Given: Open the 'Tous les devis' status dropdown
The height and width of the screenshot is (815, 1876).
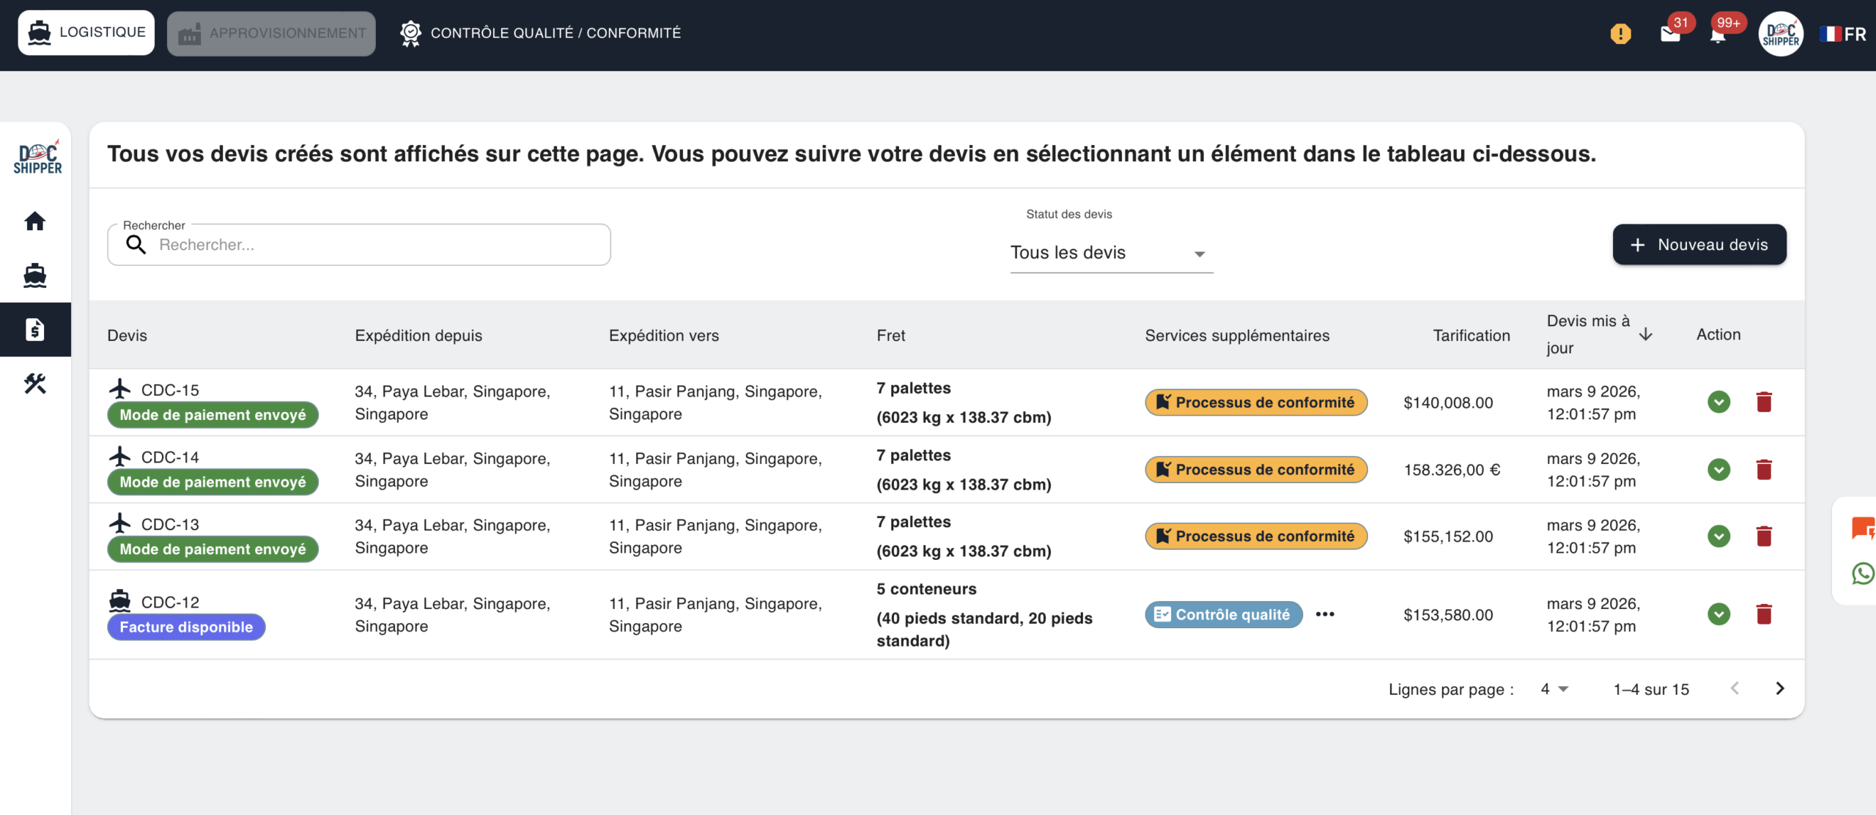Looking at the screenshot, I should [1110, 252].
